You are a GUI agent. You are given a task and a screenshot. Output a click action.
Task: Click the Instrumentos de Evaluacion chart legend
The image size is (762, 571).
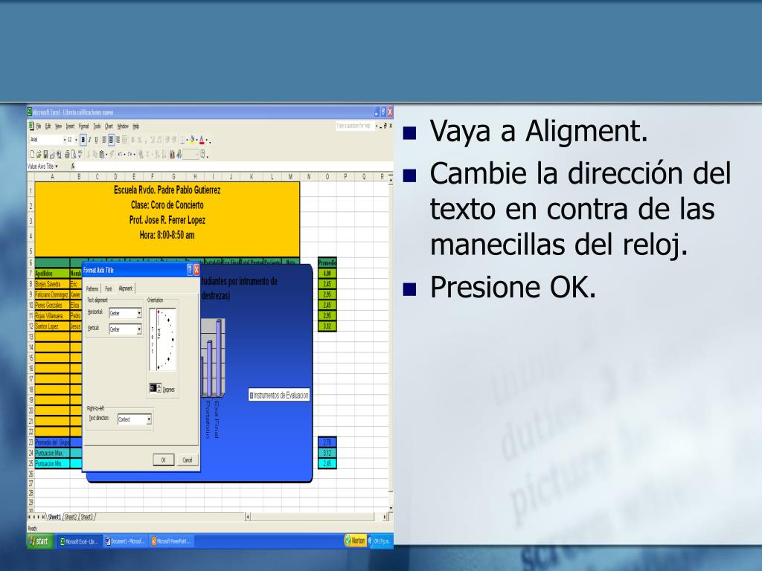(x=279, y=396)
